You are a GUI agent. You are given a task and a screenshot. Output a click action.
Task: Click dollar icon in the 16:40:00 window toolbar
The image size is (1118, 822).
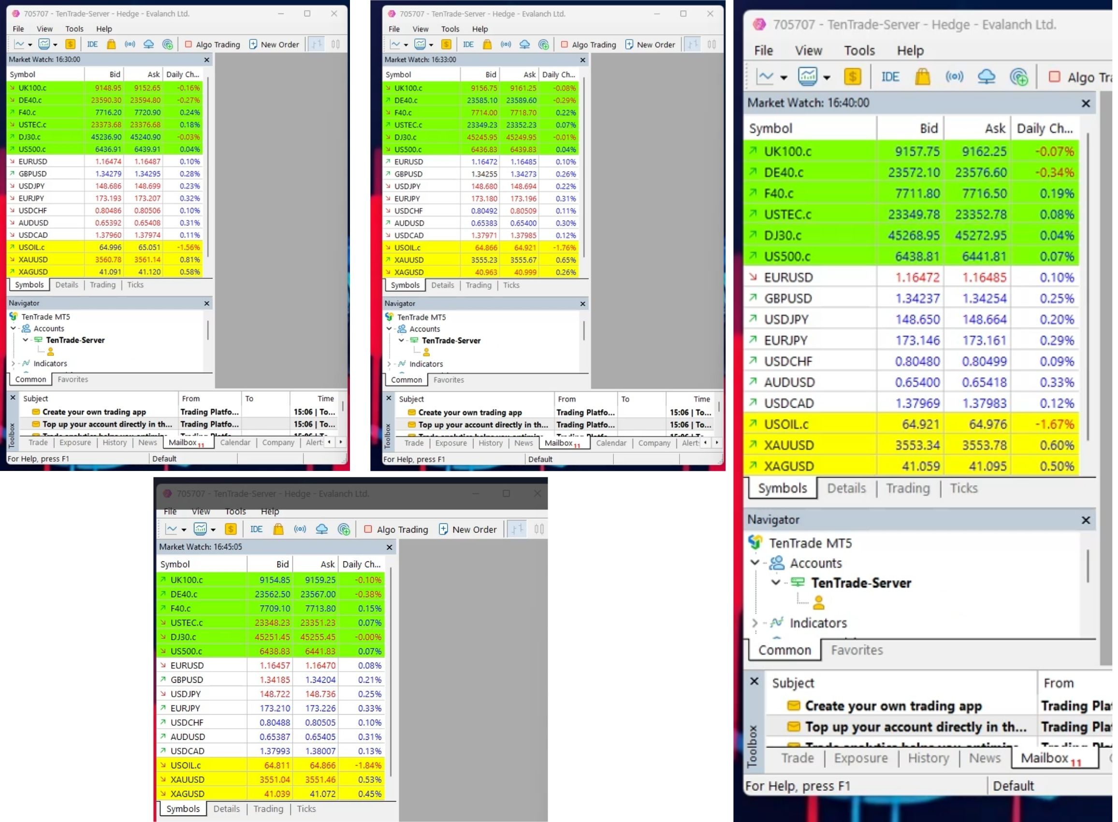[x=853, y=76]
